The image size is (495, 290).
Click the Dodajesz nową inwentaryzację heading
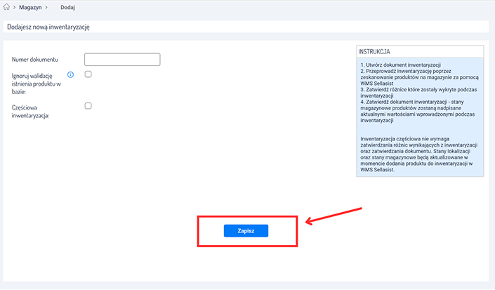pos(48,27)
